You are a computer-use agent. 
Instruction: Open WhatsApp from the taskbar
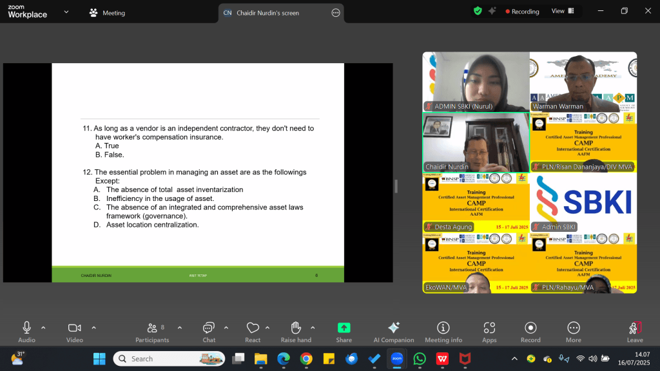[x=420, y=359]
